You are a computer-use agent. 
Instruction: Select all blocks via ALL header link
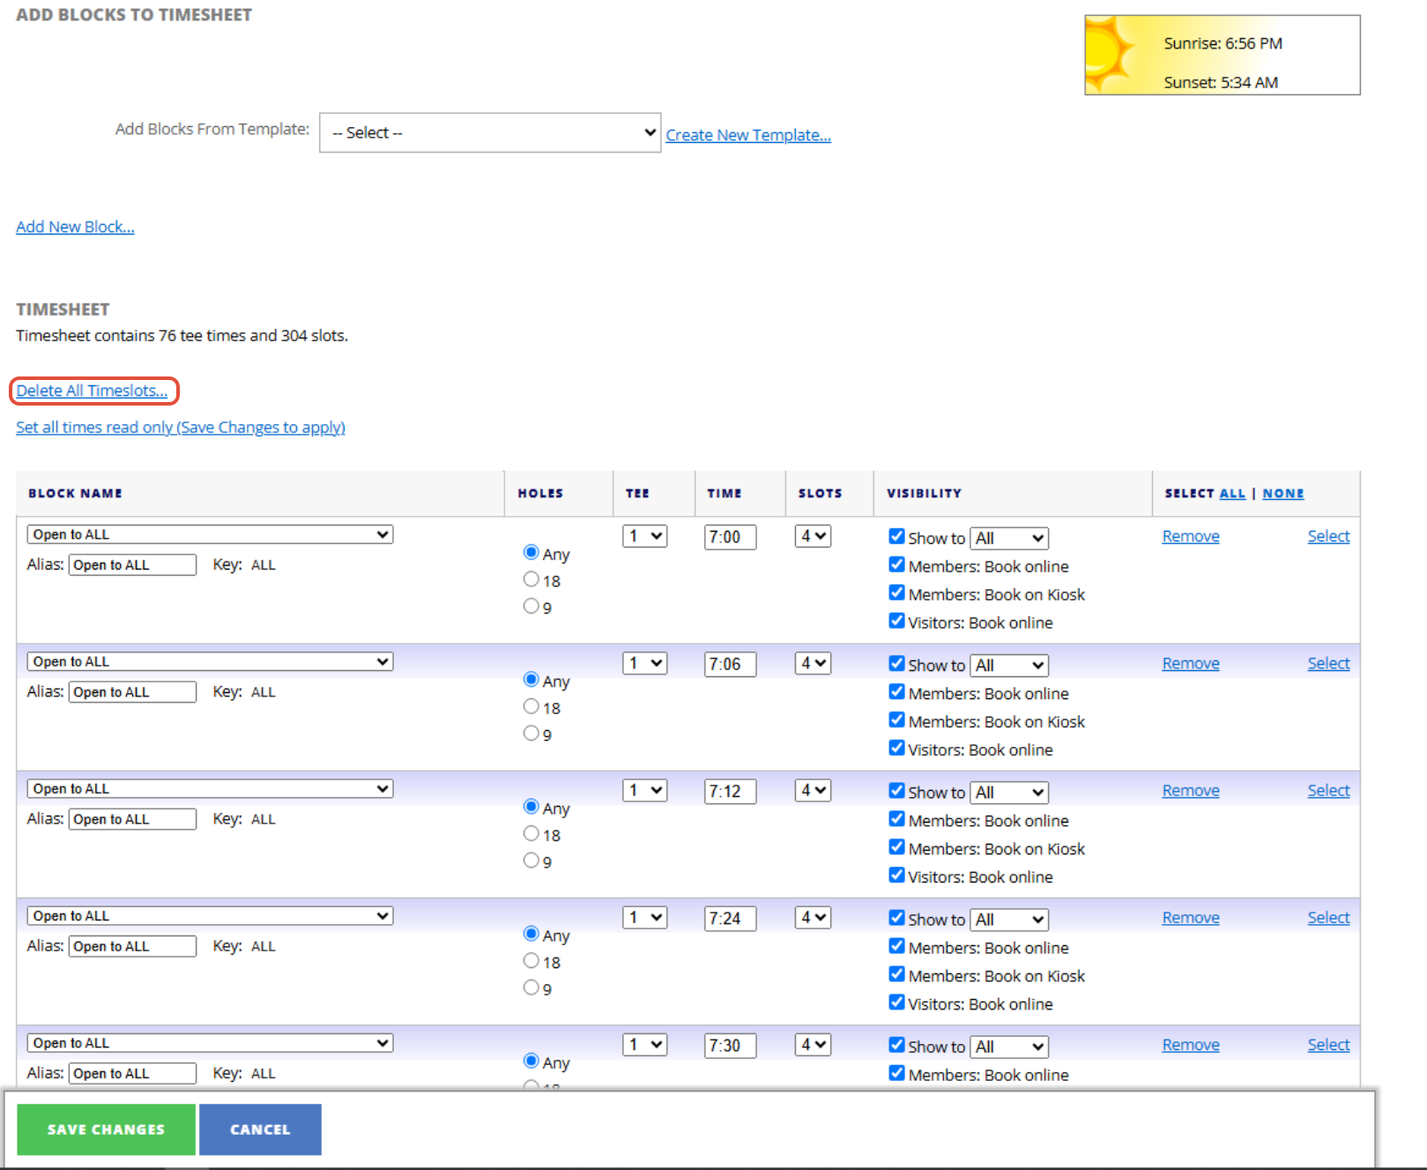point(1231,494)
